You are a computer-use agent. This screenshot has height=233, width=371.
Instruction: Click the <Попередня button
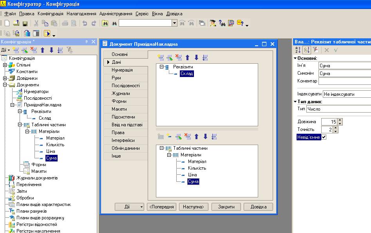[162, 207]
